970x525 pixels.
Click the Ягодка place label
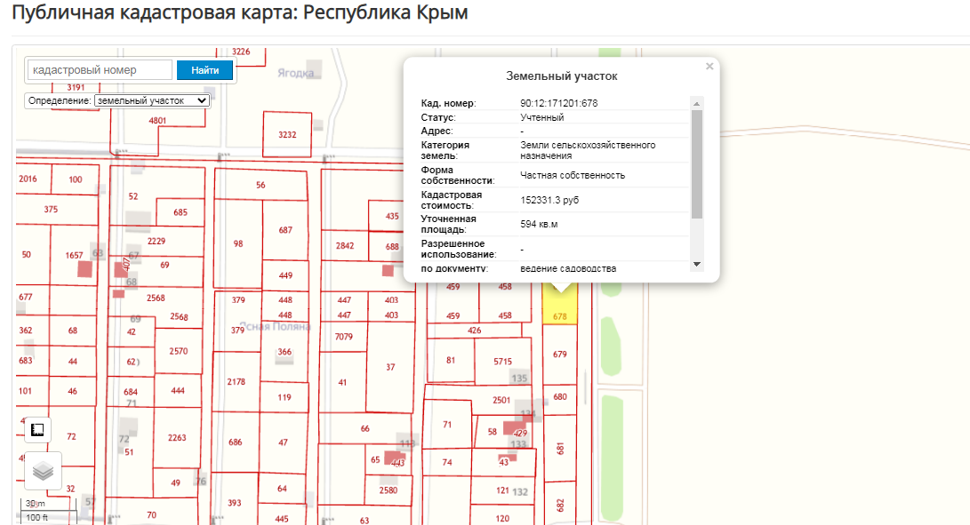tap(296, 73)
